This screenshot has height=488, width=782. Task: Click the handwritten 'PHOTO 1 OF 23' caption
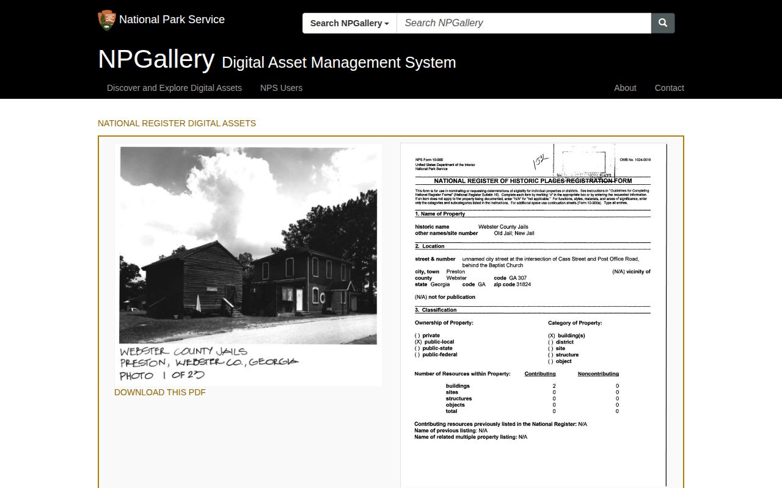point(162,375)
